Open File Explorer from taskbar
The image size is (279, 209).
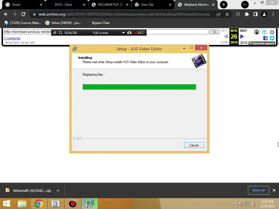[22, 204]
